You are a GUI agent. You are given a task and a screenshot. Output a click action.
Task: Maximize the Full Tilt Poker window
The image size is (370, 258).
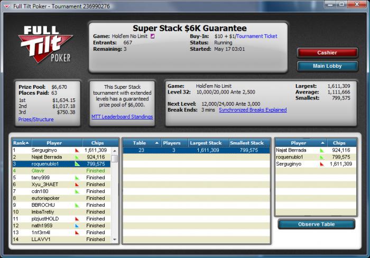[x=341, y=4]
